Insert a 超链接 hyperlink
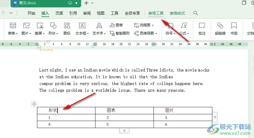Viewport: 254px width, 138px height. [x=220, y=29]
